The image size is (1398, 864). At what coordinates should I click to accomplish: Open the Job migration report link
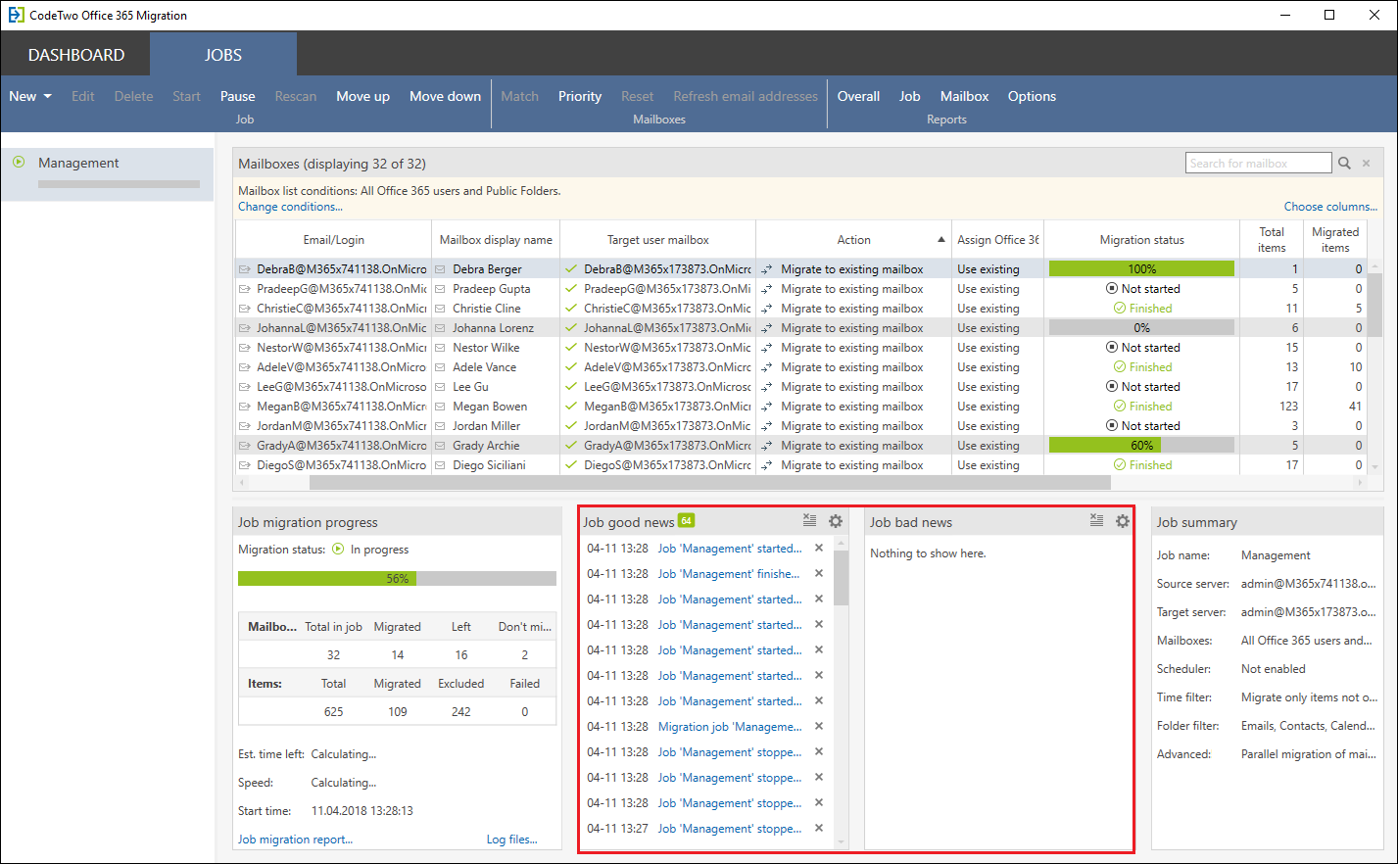[295, 840]
